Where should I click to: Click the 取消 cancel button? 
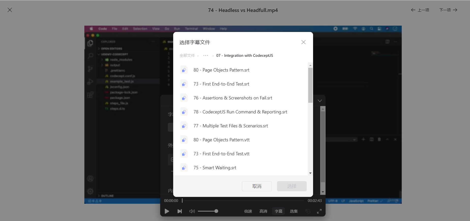257,186
